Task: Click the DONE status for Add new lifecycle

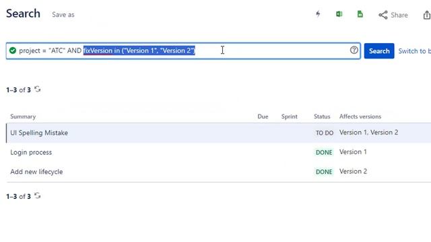Action: [324, 172]
